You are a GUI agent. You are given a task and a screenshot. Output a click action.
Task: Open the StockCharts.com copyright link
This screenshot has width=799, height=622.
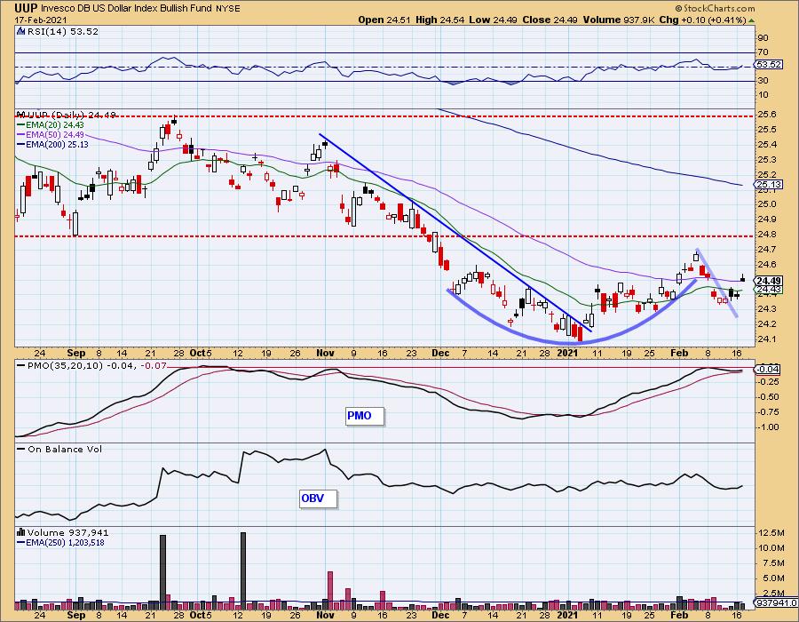tap(715, 8)
